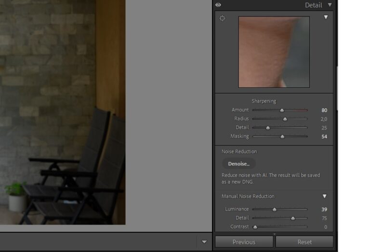Click the Previous button
Image resolution: width=370 pixels, height=252 pixels.
(244, 242)
